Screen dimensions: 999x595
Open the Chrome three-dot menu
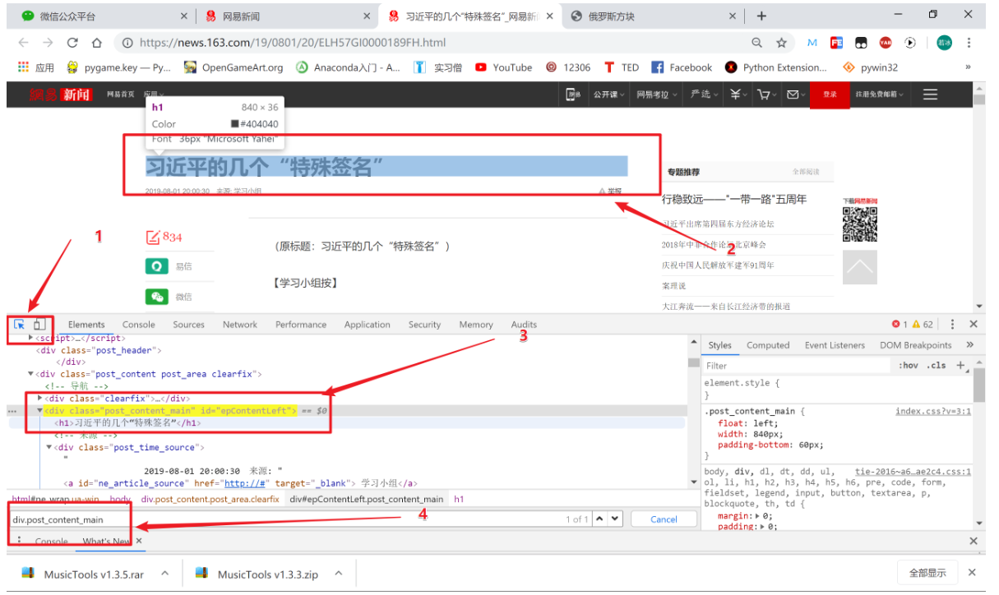click(969, 43)
